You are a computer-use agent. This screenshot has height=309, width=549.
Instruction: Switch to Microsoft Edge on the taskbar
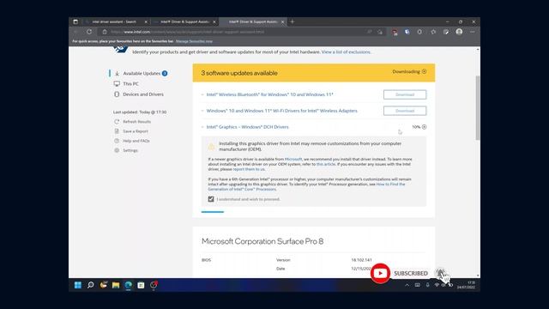(x=129, y=285)
